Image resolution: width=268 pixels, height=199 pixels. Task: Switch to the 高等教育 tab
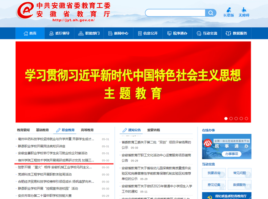tap(87, 130)
